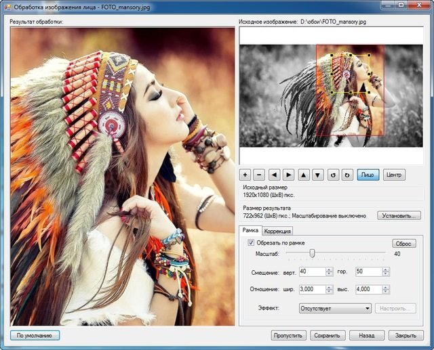
Task: Click the Центр button
Action: point(394,175)
